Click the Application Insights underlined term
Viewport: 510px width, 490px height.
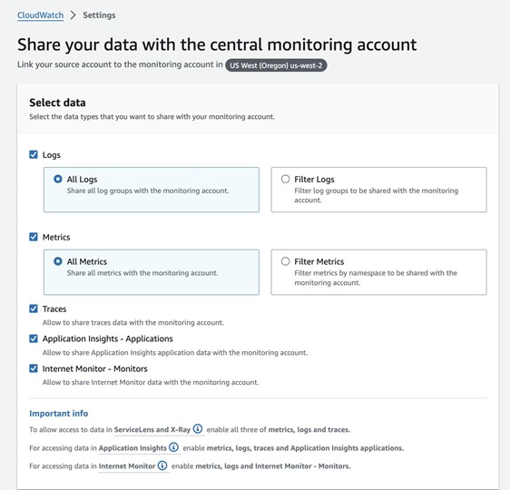coord(132,448)
